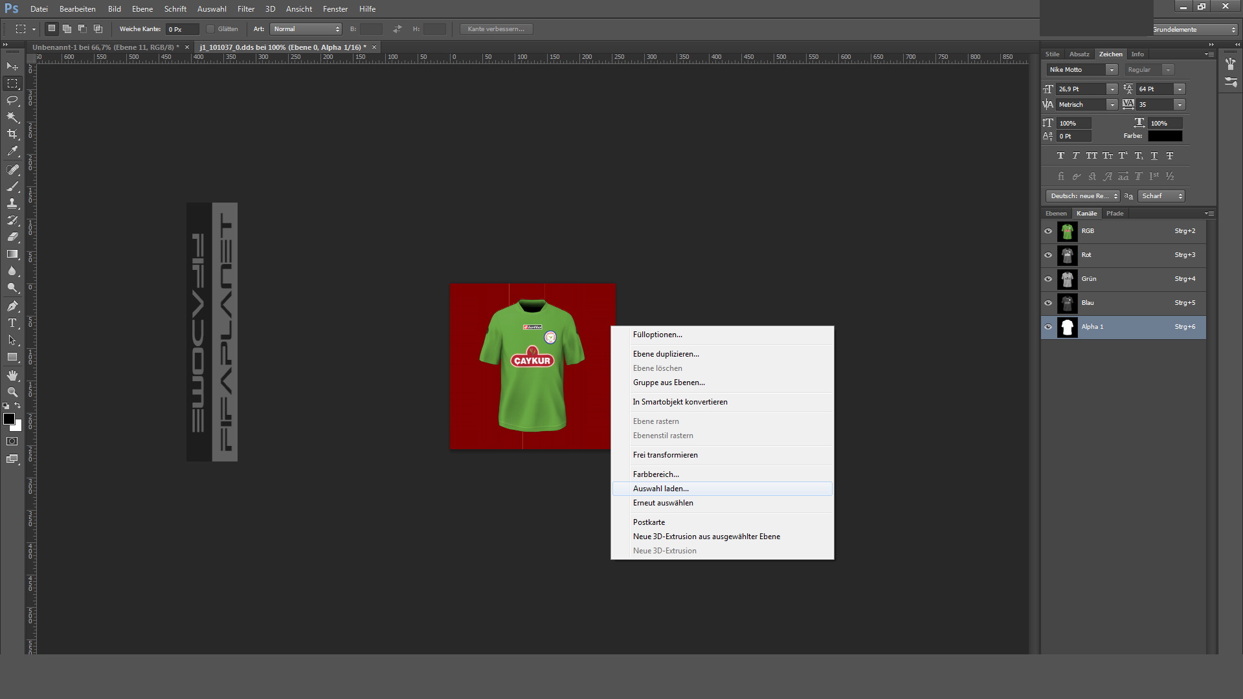The height and width of the screenshot is (699, 1243).
Task: Select the Eraser tool
Action: click(x=12, y=237)
